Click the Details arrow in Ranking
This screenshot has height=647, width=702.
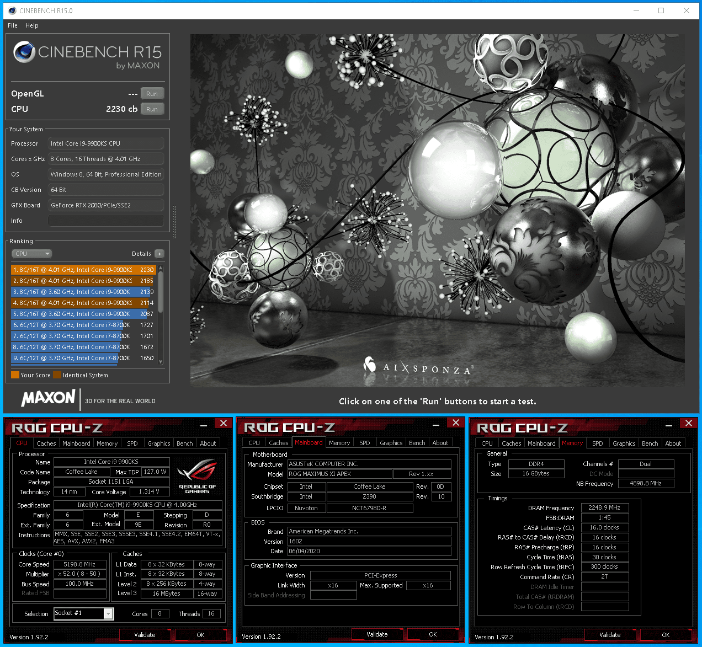pos(159,254)
